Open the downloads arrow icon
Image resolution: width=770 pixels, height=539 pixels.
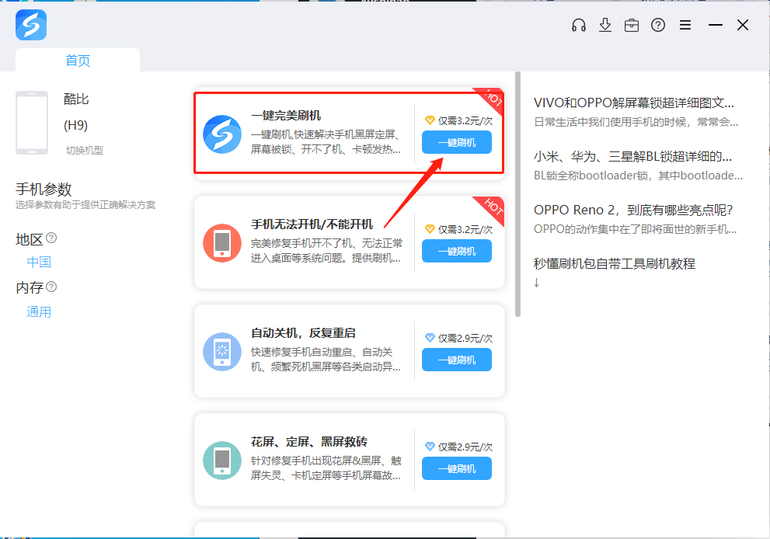click(x=605, y=25)
